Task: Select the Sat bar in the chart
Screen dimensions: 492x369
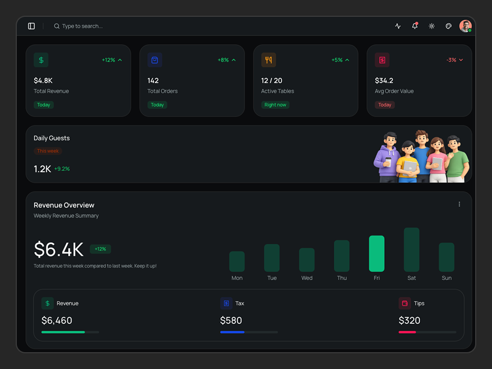Action: [x=412, y=250]
